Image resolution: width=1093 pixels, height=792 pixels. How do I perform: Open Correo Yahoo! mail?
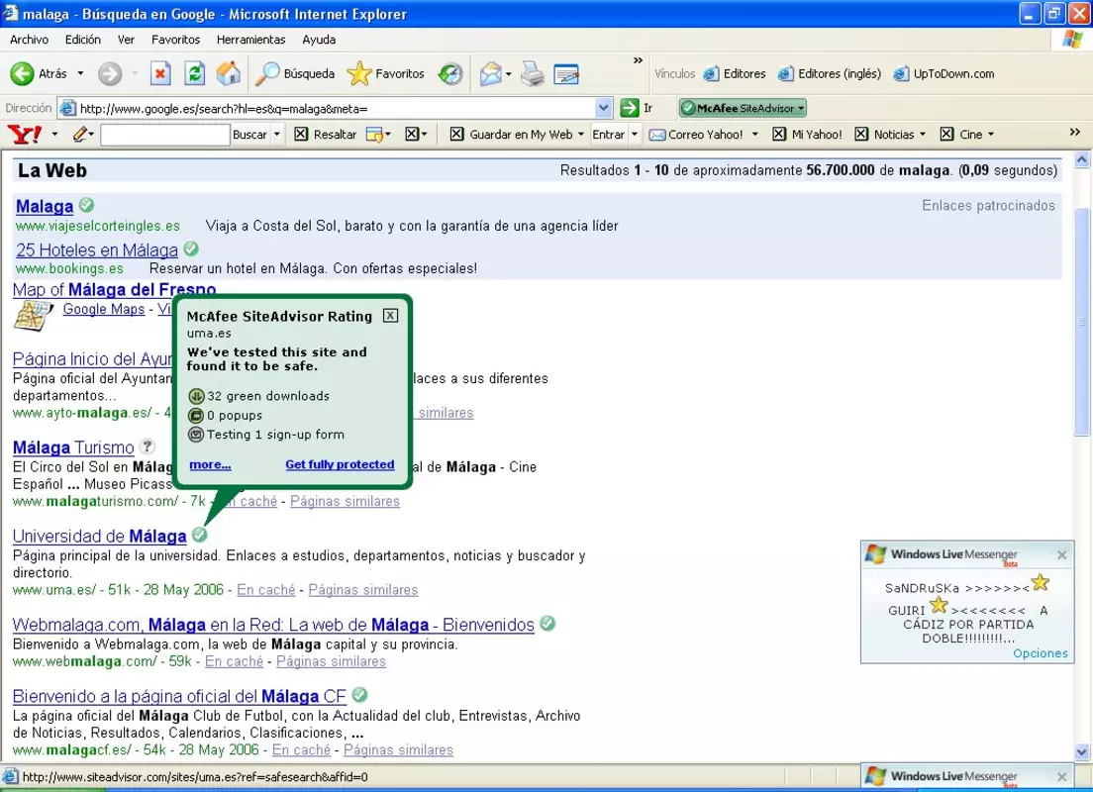click(696, 135)
